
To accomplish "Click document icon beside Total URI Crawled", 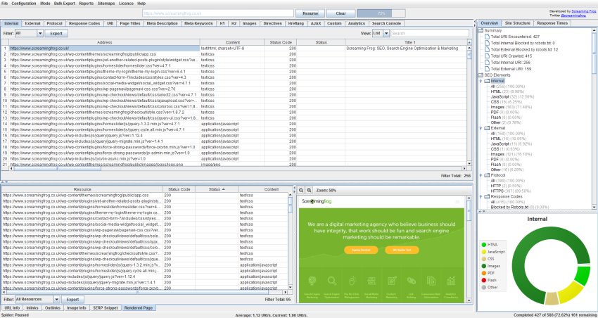I will tap(487, 56).
